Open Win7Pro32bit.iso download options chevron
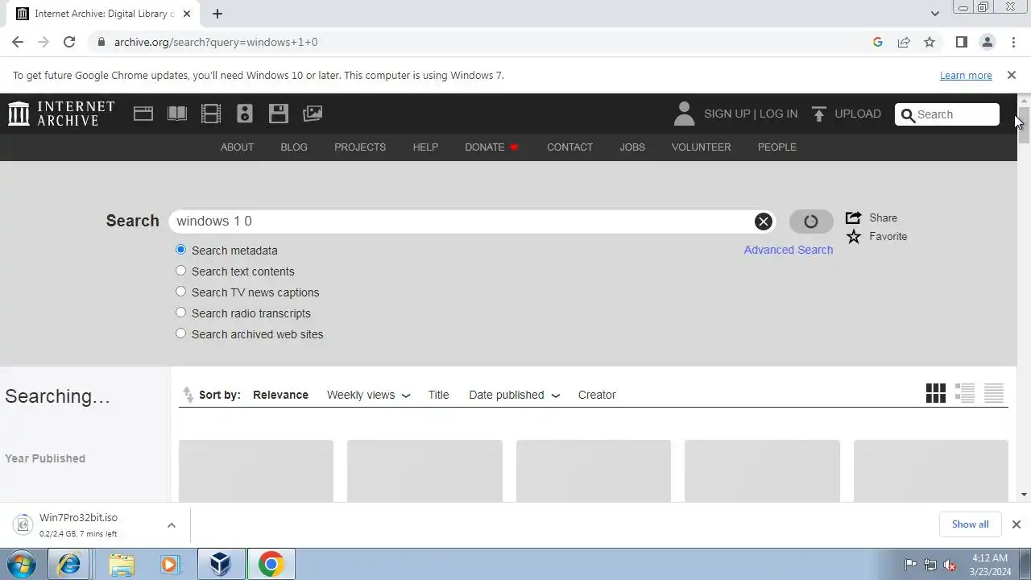This screenshot has width=1031, height=580. coord(172,525)
